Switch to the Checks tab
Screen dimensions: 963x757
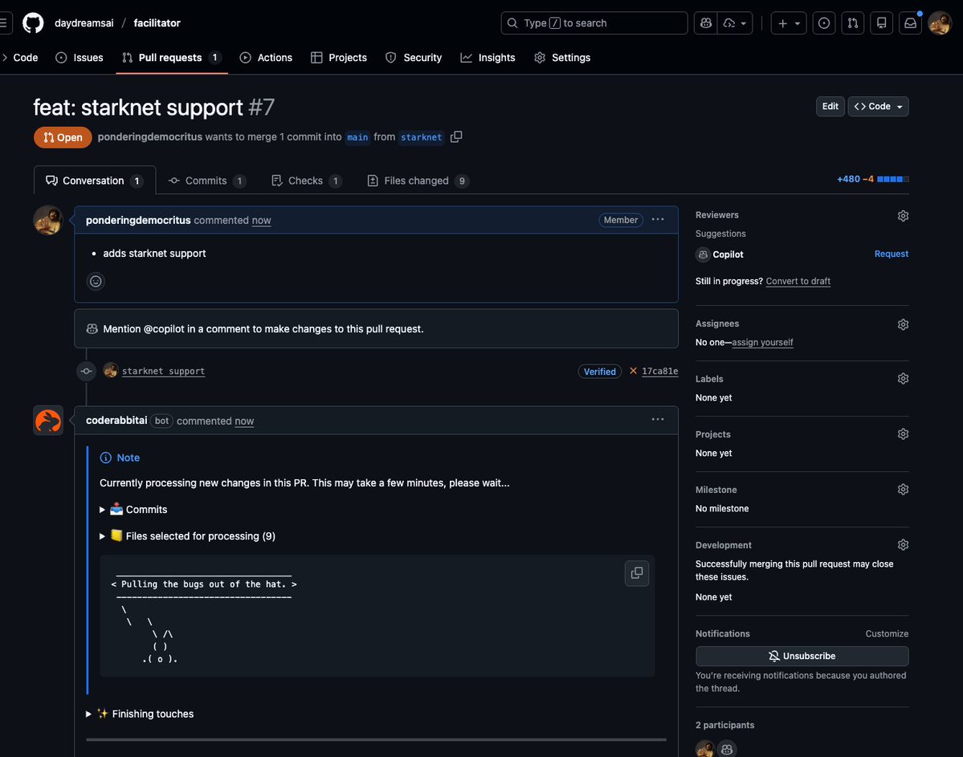coord(307,181)
